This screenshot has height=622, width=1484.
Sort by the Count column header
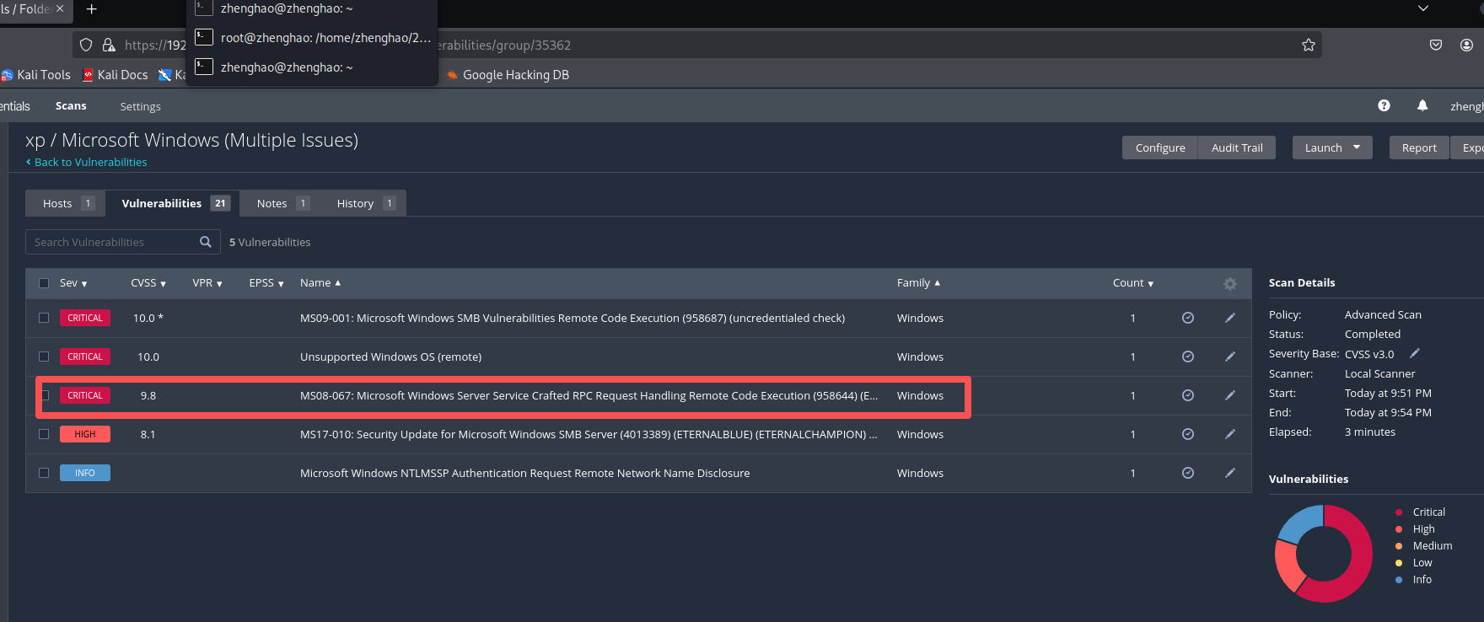click(1132, 283)
